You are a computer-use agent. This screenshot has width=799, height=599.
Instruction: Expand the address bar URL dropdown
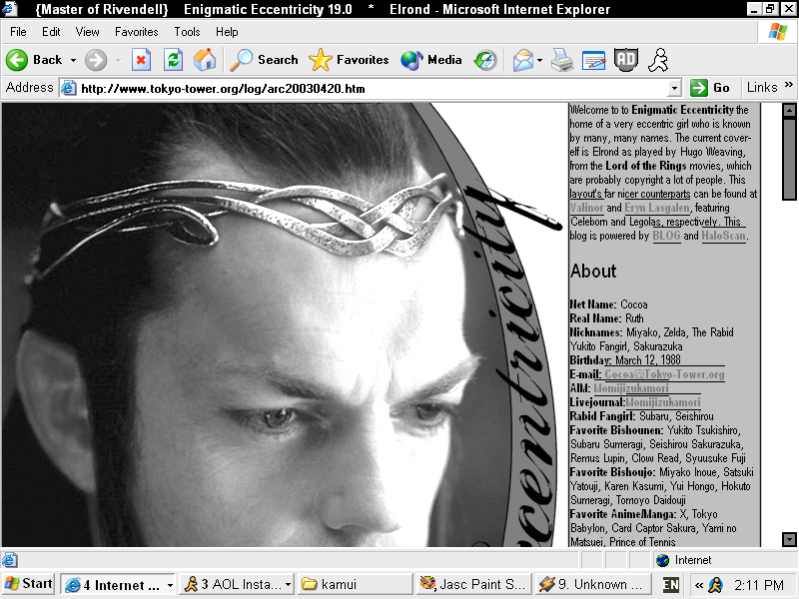675,88
